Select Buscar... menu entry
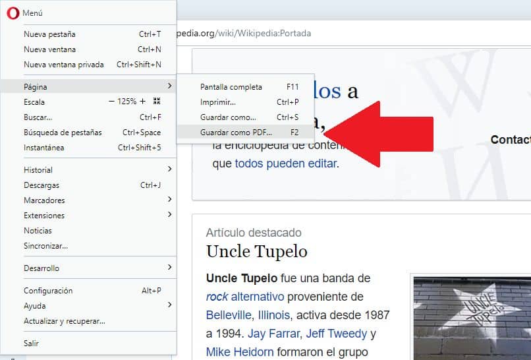This screenshot has height=360, width=531. click(x=88, y=117)
